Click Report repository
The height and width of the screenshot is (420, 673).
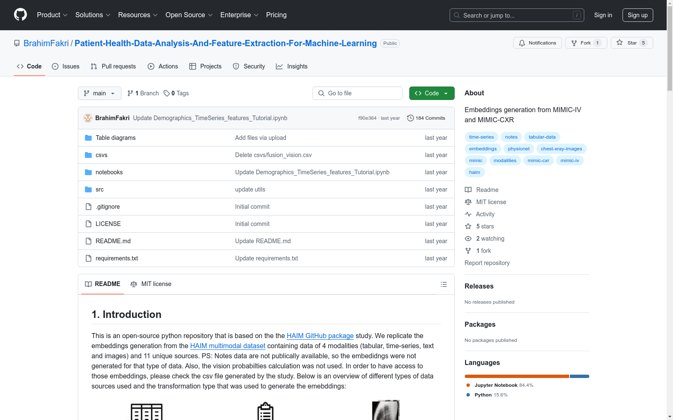pos(487,263)
